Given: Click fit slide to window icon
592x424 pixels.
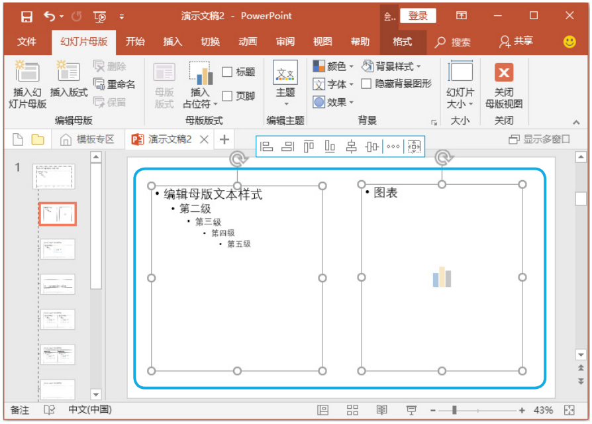Looking at the screenshot, I should coord(569,410).
